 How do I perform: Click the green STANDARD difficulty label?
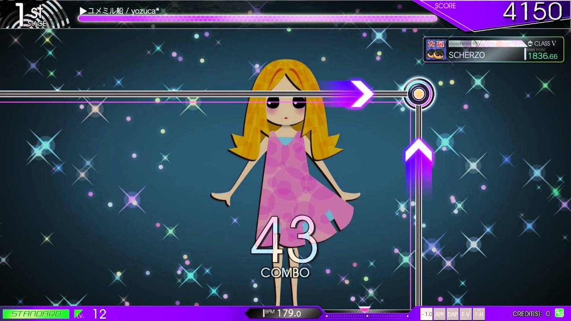tap(36, 314)
